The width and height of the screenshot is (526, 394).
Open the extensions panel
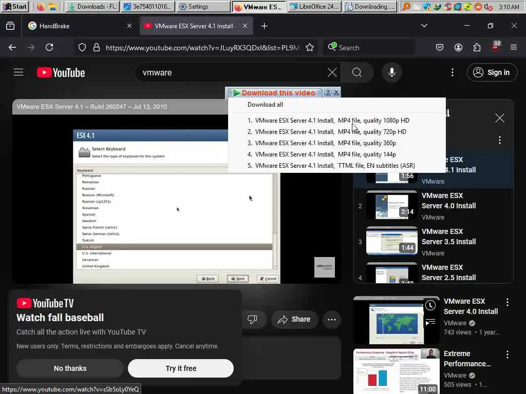click(x=477, y=48)
